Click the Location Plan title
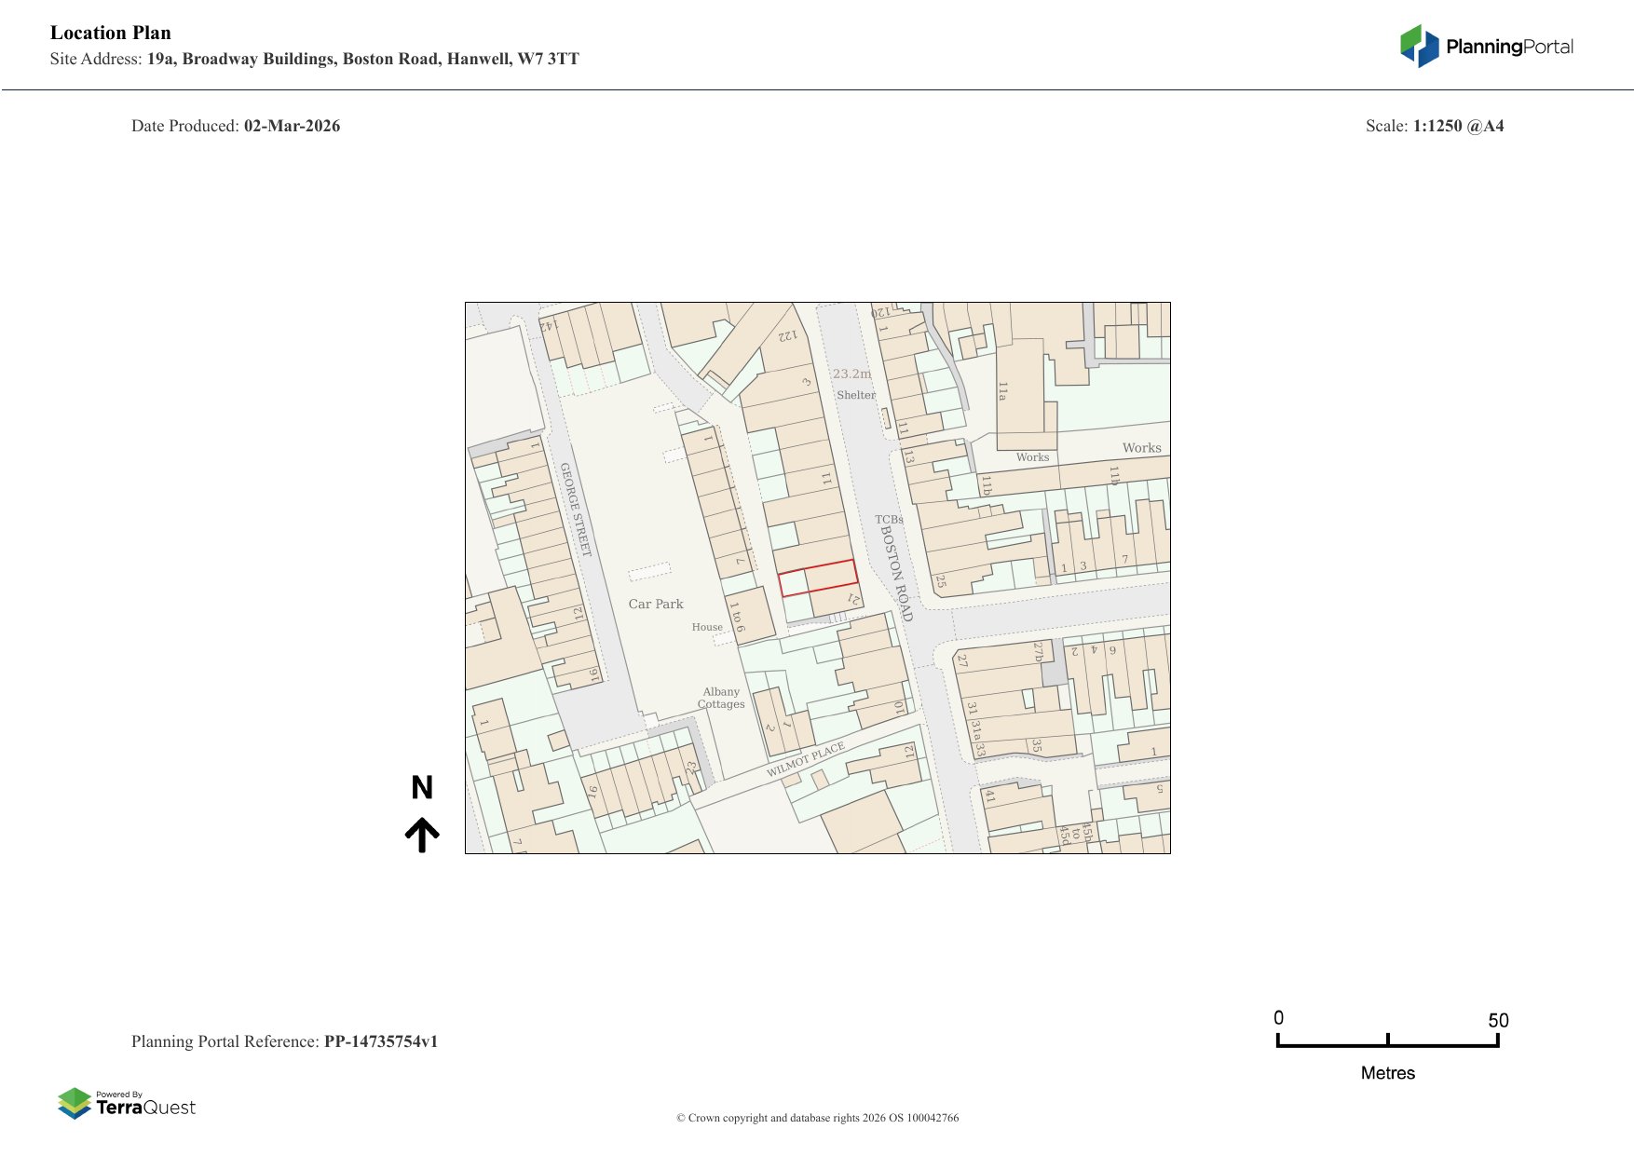This screenshot has width=1634, height=1156. [x=111, y=33]
